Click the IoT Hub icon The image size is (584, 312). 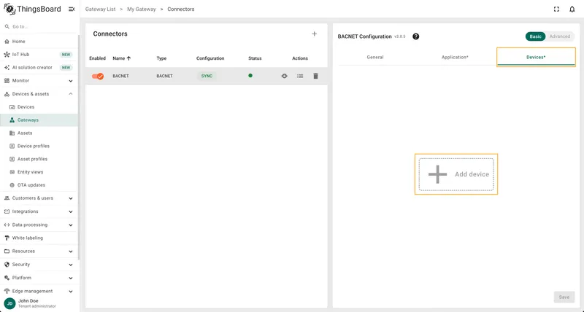7,54
